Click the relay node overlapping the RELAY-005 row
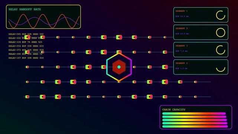Image resolution: width=238 pixels, height=134 pixels. [x=27, y=37]
